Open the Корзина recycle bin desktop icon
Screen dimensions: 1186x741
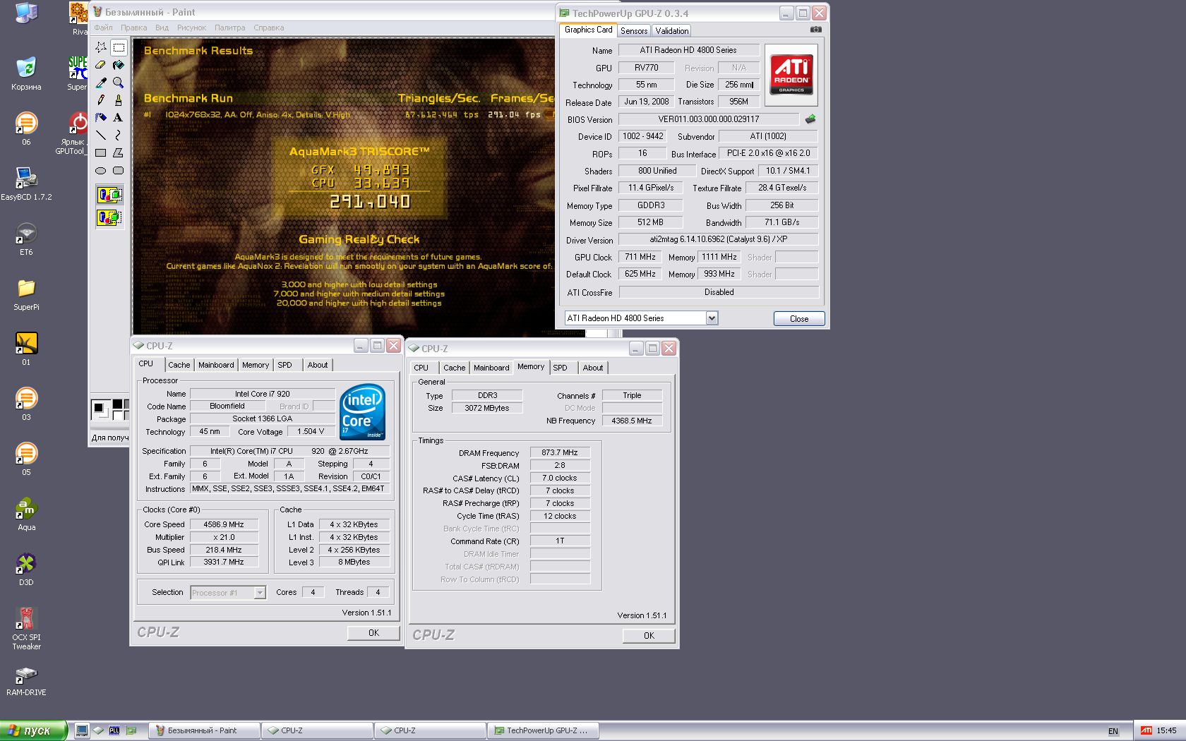pos(26,73)
